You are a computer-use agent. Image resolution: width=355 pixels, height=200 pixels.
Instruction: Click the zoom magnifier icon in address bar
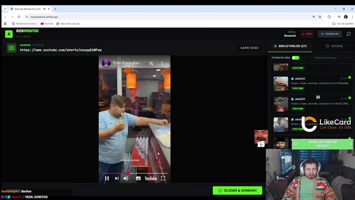(314, 17)
